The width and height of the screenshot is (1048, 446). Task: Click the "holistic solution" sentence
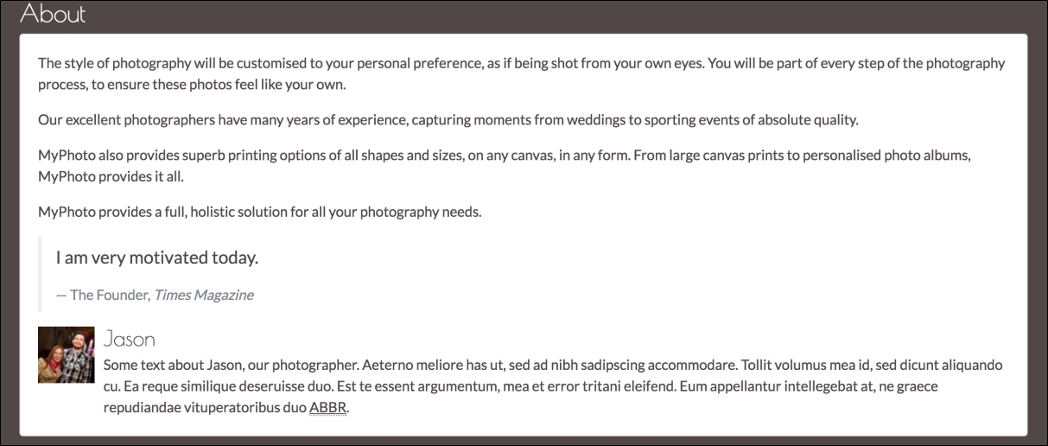(x=259, y=212)
